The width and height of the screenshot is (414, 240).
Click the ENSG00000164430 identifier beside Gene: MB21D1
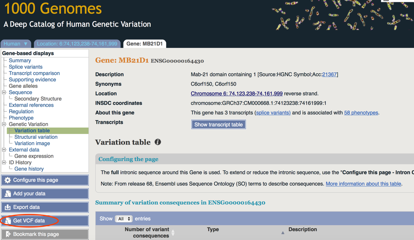pos(177,61)
